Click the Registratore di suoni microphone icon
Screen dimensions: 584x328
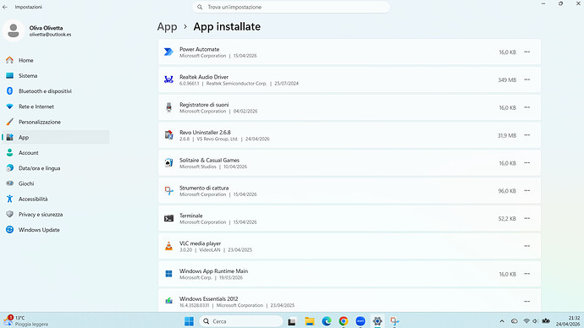coord(168,107)
